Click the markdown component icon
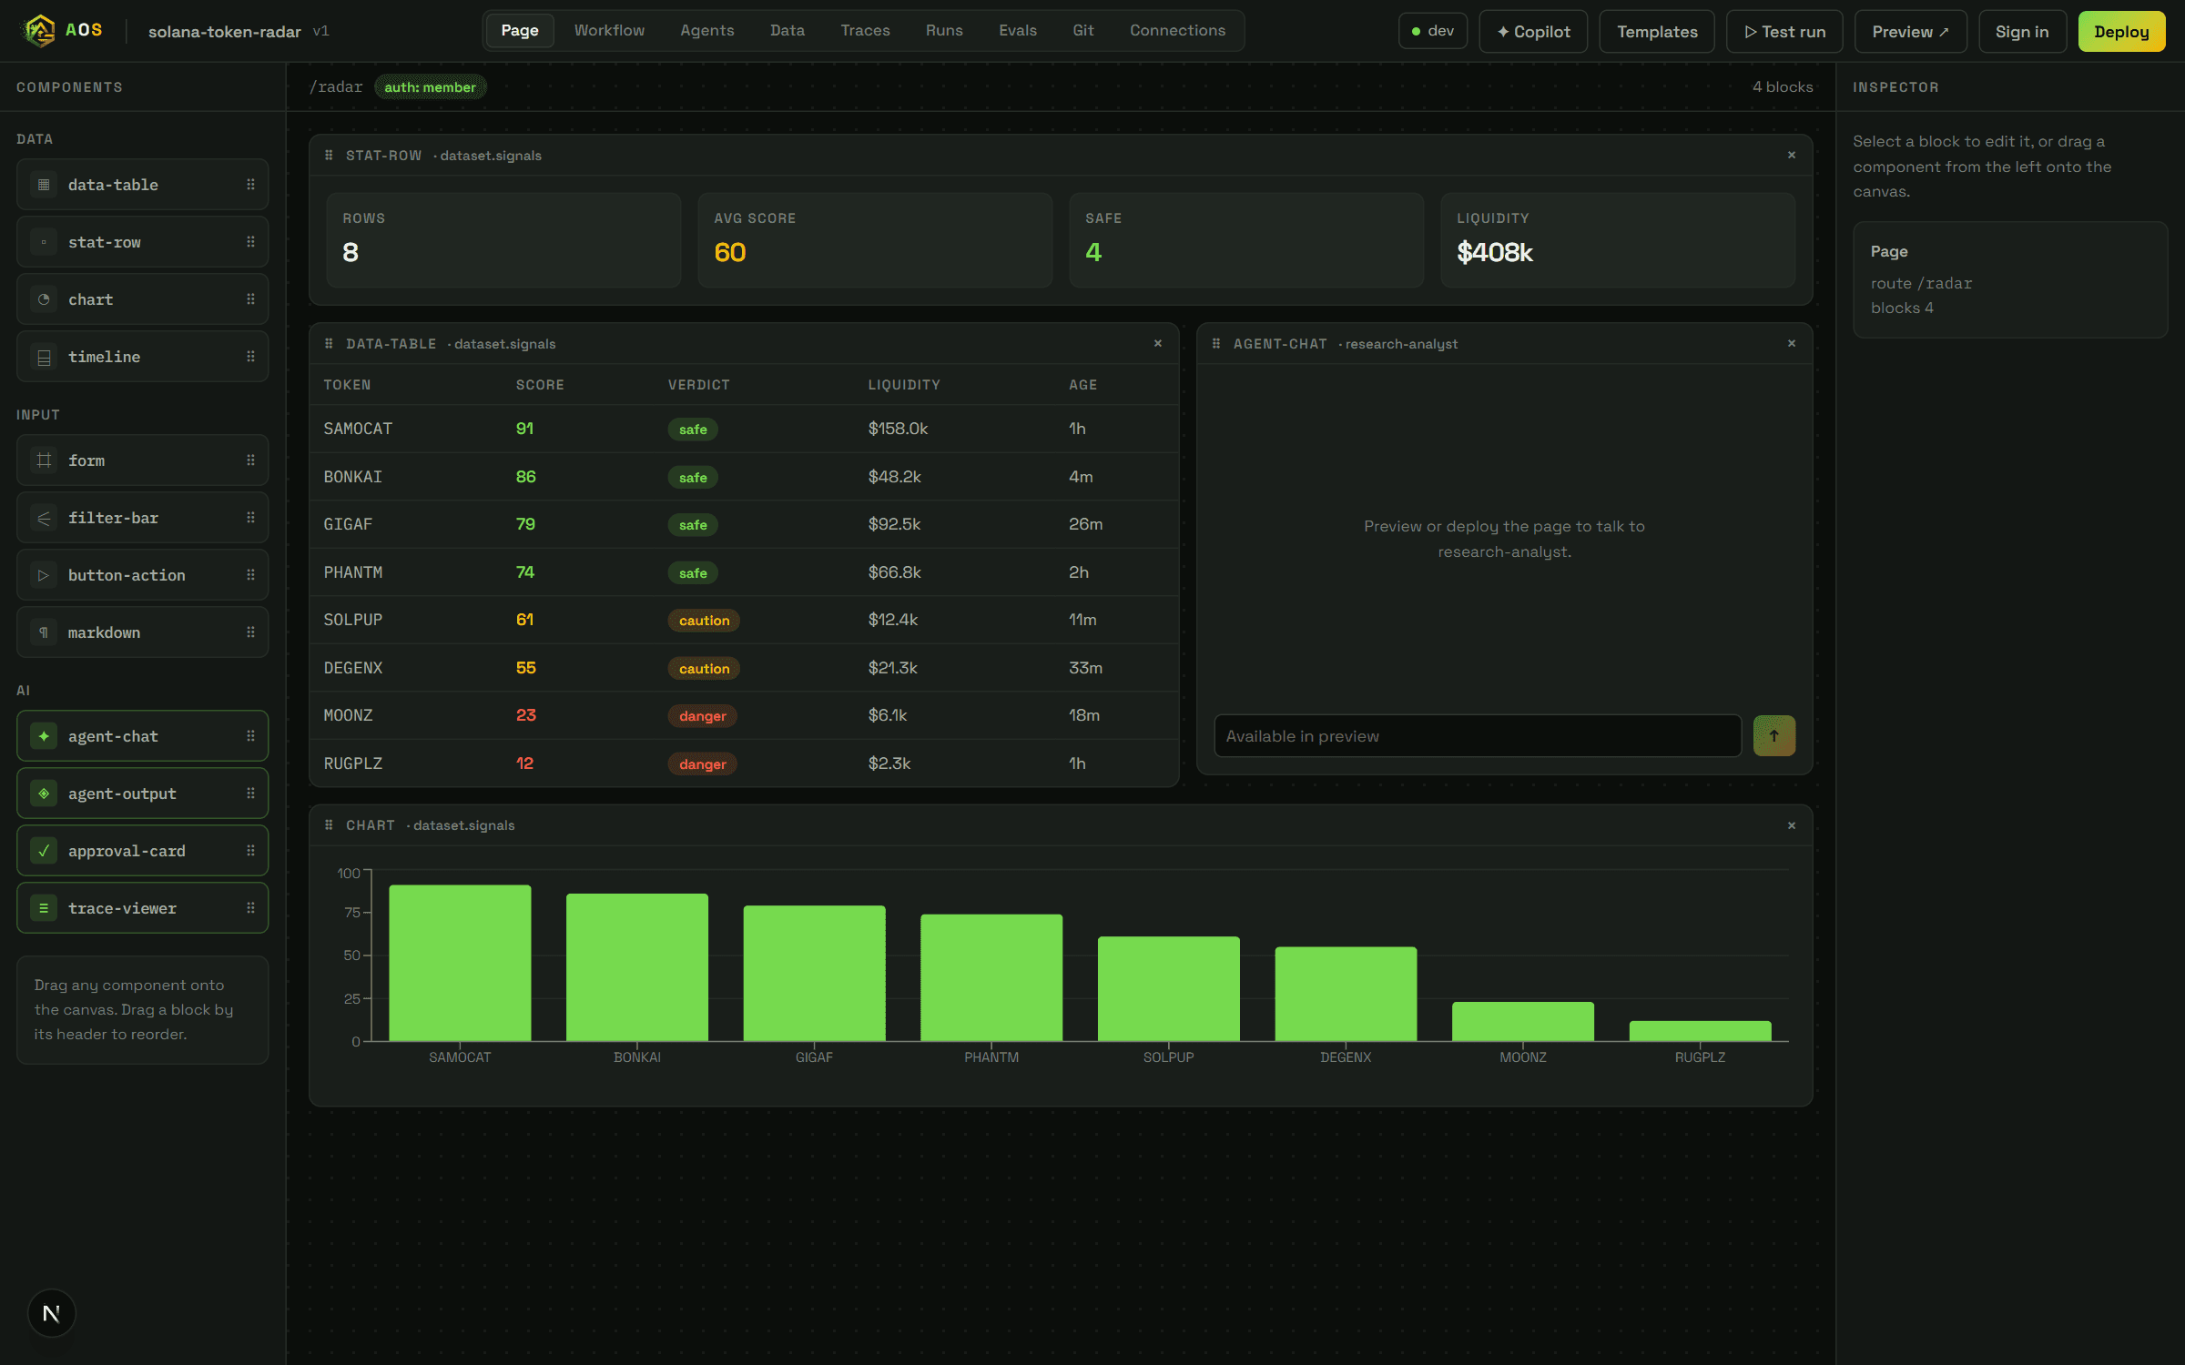This screenshot has width=2185, height=1365. click(43, 632)
